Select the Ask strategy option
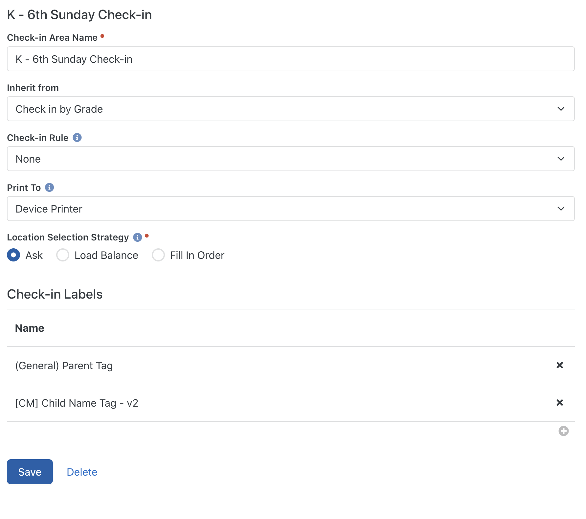Screen dimensions: 586x519 [13, 255]
